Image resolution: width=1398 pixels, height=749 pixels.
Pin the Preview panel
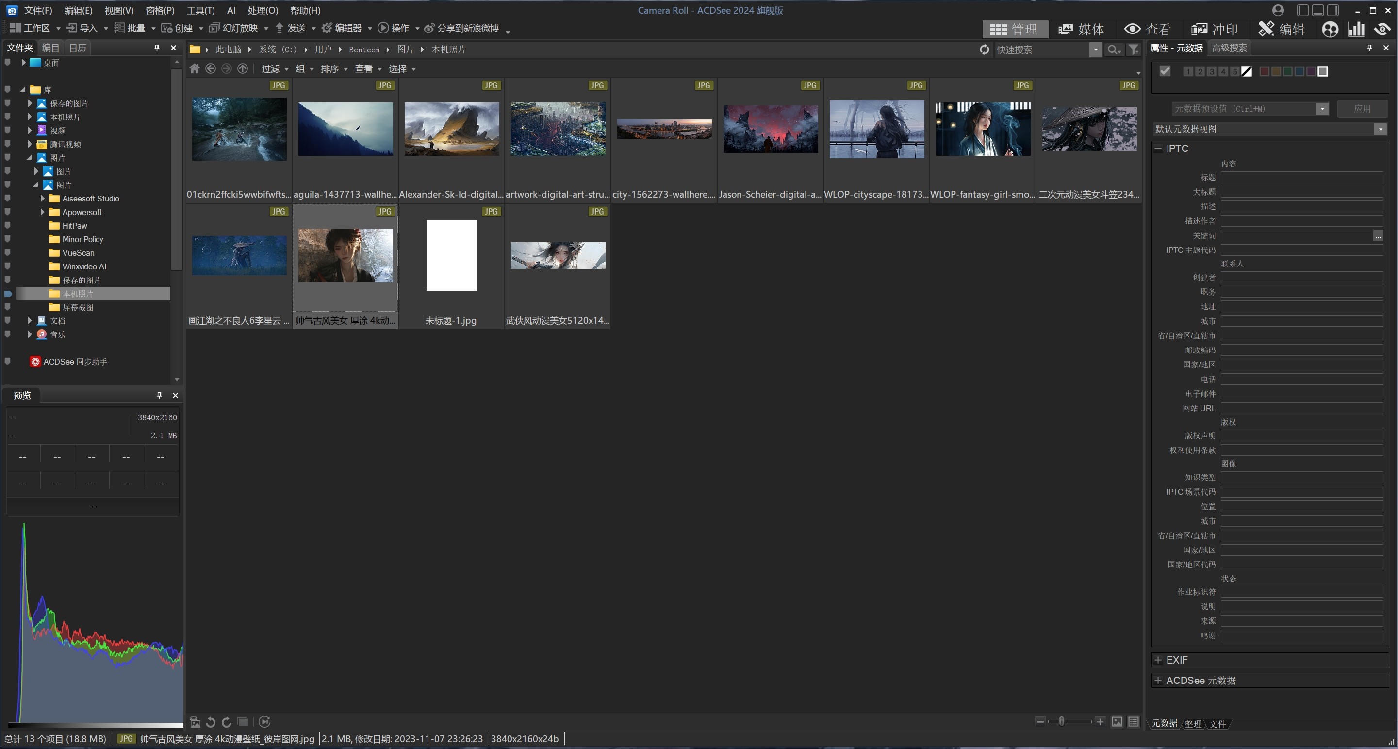(159, 395)
